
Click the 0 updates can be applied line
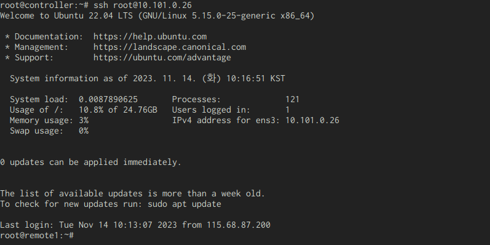pos(90,162)
